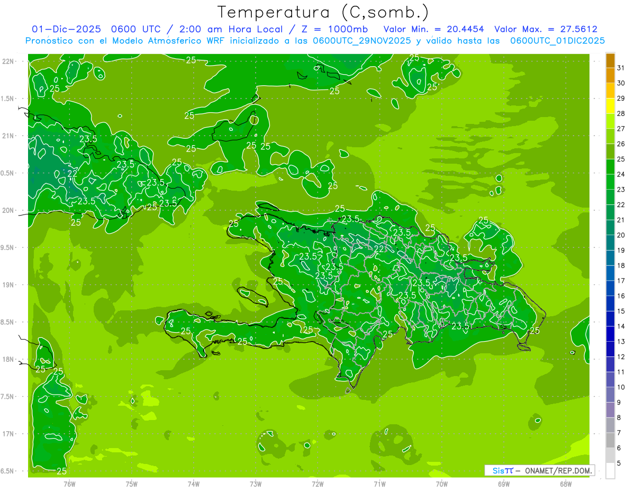Click the 26 label on the color scale
635x491 pixels.
pyautogui.click(x=621, y=144)
